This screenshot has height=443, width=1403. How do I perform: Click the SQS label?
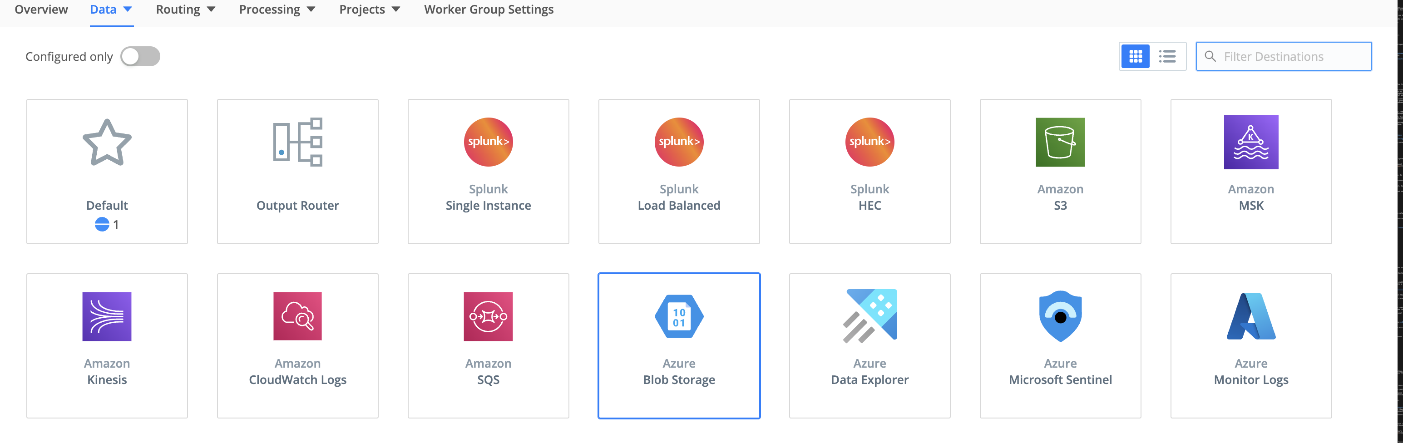coord(488,379)
